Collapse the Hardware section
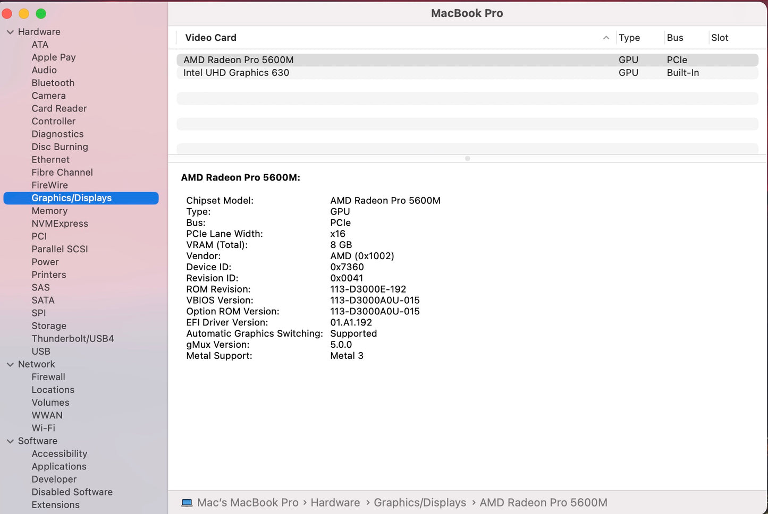 pos(10,32)
